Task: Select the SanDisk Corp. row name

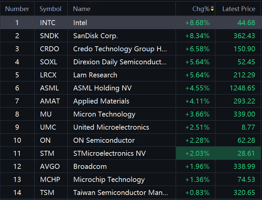Action: tap(95, 36)
